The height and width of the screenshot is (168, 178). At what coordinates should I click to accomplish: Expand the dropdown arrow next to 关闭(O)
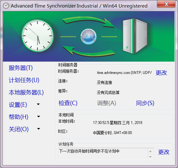(39, 129)
